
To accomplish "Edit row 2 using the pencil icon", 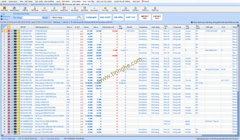I will point(12,34).
